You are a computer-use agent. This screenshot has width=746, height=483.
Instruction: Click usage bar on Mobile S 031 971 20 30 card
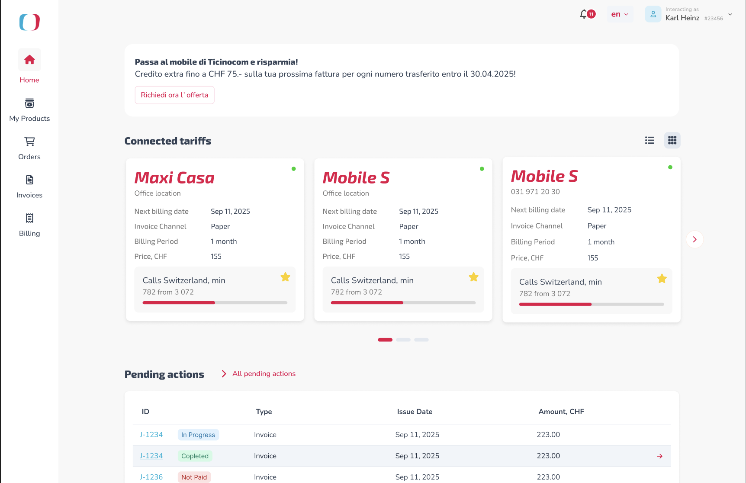pyautogui.click(x=591, y=304)
